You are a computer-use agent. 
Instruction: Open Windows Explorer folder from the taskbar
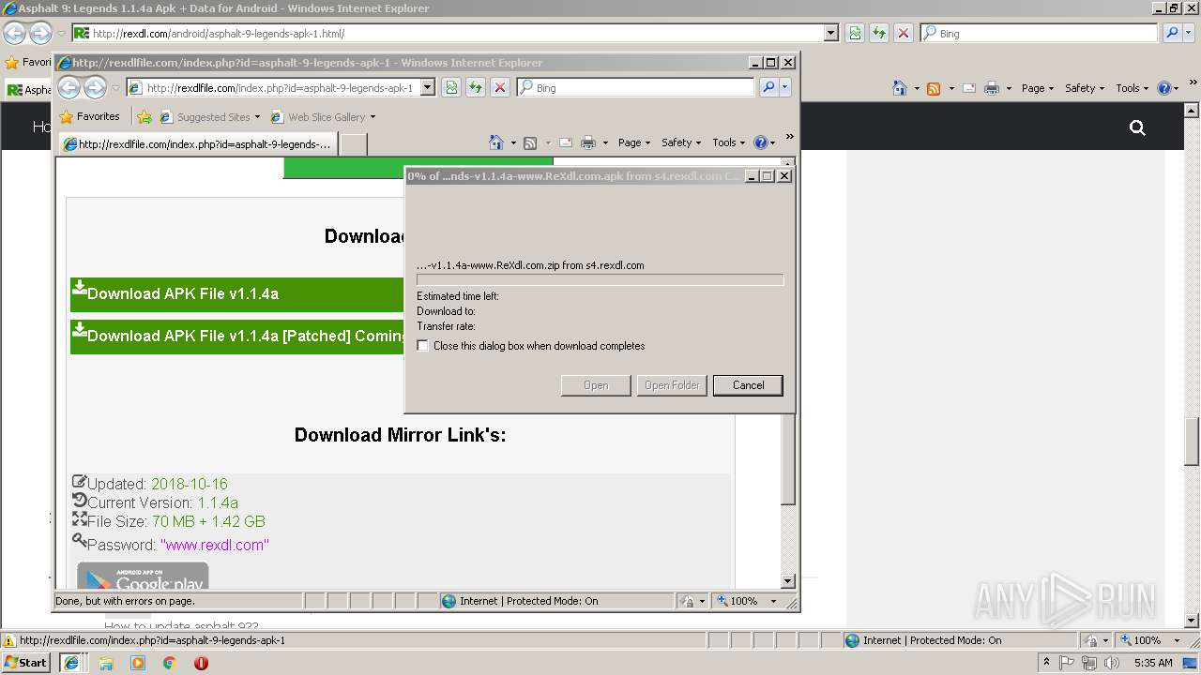point(106,663)
